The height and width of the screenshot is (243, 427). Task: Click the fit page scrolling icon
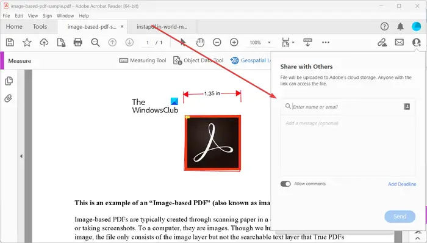(x=285, y=43)
